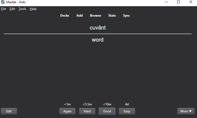Viewport: 197px width, 118px height.
Task: Go to the Decks overview
Action: coord(64,16)
